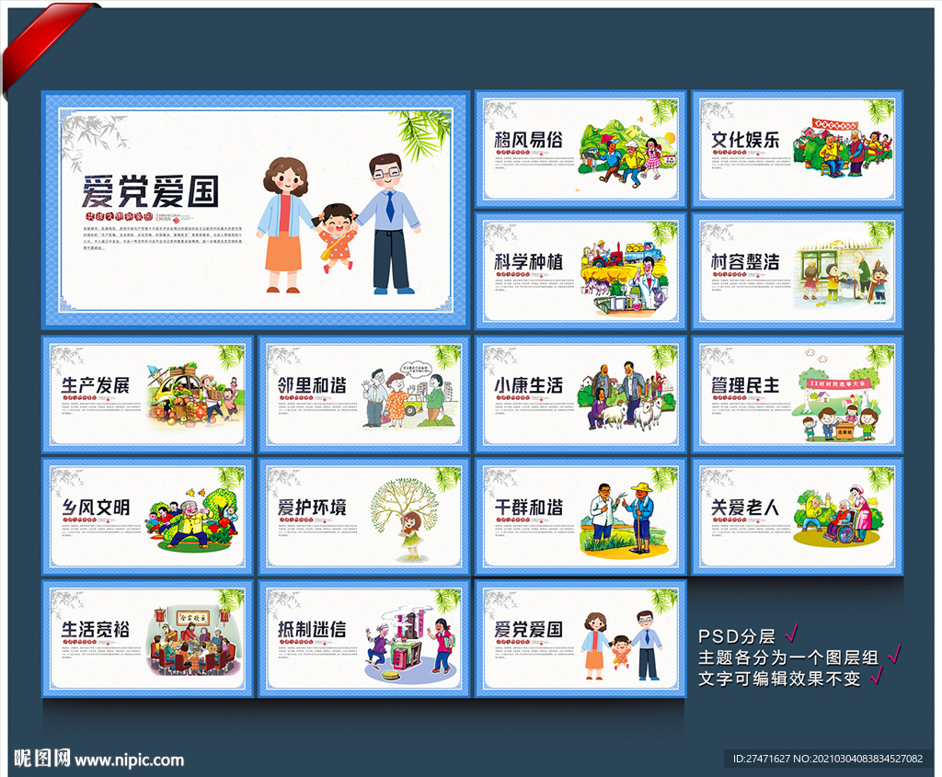Select the small 爱党爱国 poster thumbnail
The width and height of the screenshot is (942, 777).
(580, 639)
